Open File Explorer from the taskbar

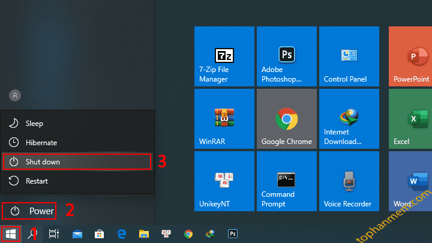(x=143, y=234)
